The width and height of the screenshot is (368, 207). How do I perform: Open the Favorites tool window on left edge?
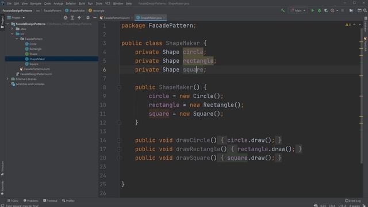2,188
